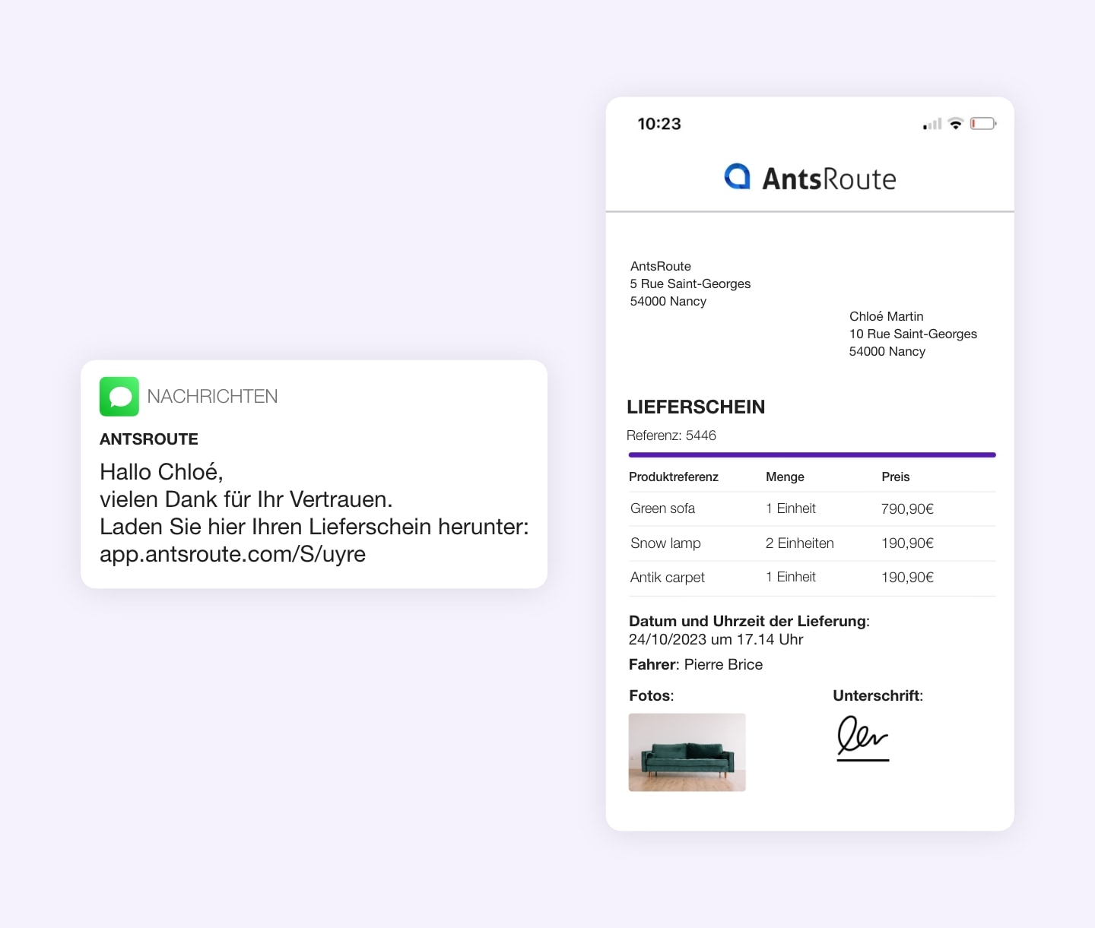Click the NACHRICHTEN notification header

pos(212,397)
